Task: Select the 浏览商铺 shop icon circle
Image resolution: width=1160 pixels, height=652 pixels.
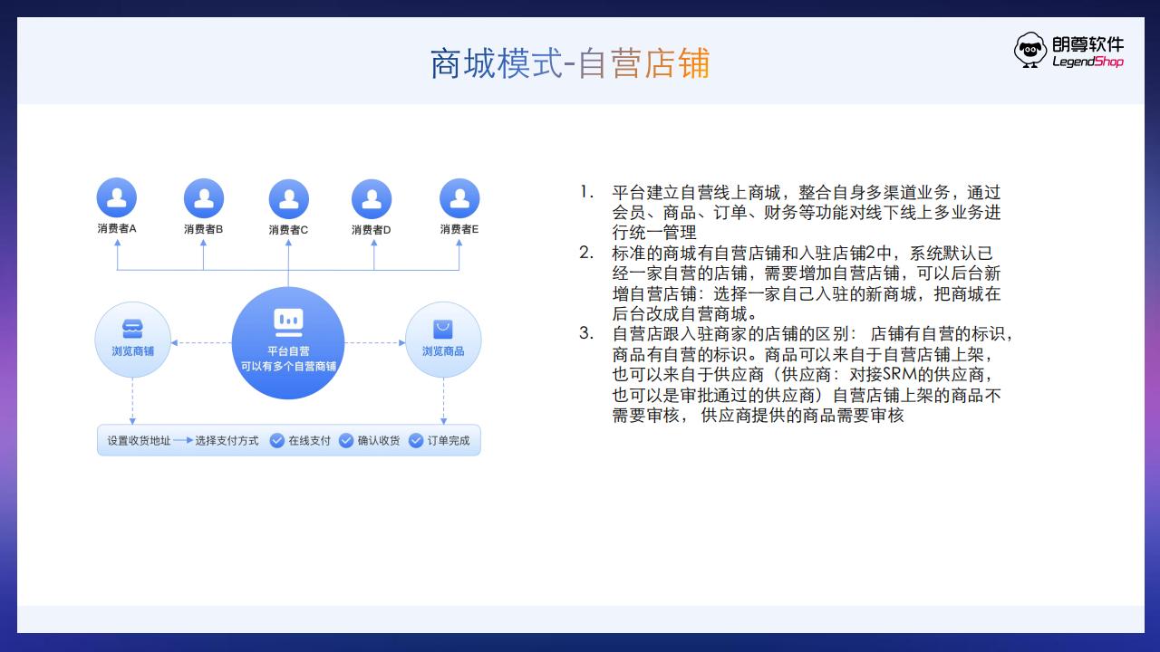Action: pos(132,340)
